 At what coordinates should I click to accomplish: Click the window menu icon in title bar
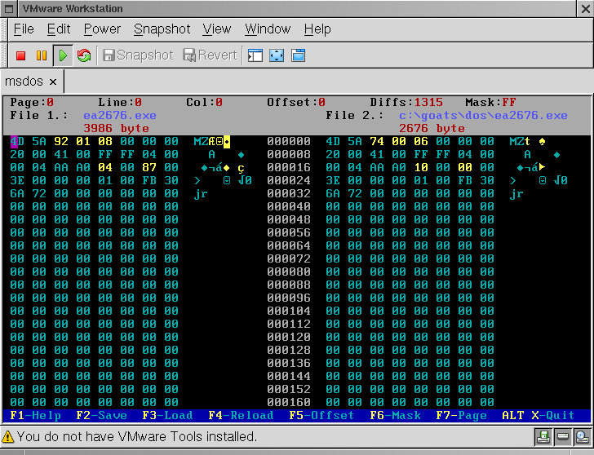(9, 8)
